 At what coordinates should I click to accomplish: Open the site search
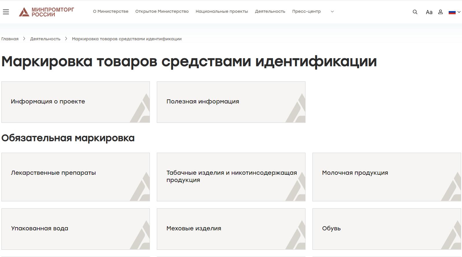click(415, 12)
